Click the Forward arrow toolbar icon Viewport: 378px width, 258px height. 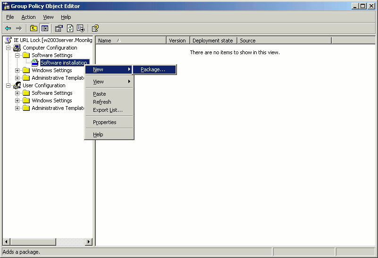click(x=19, y=28)
